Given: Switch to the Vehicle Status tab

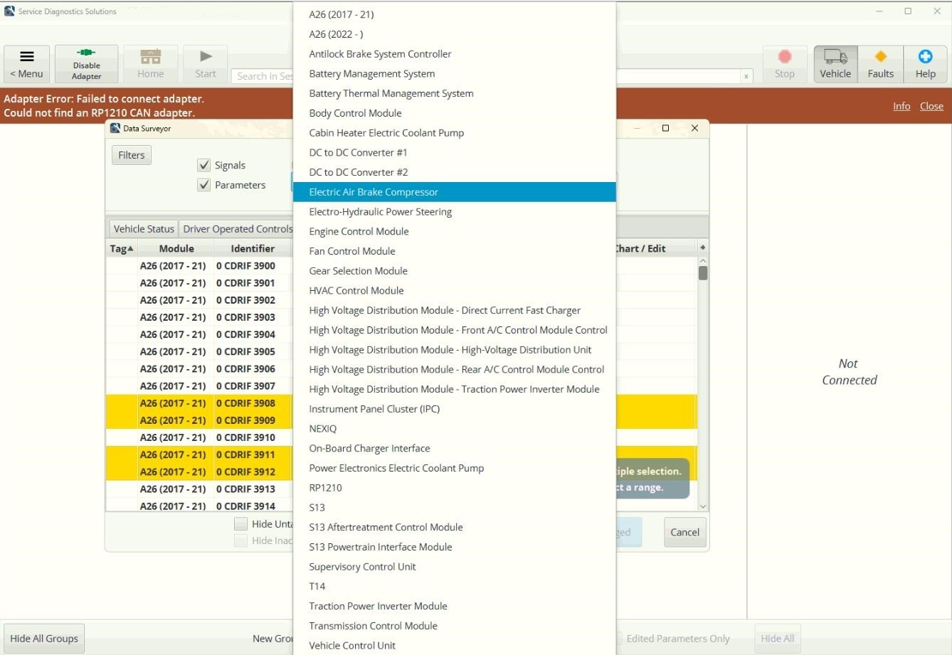Looking at the screenshot, I should click(x=143, y=228).
